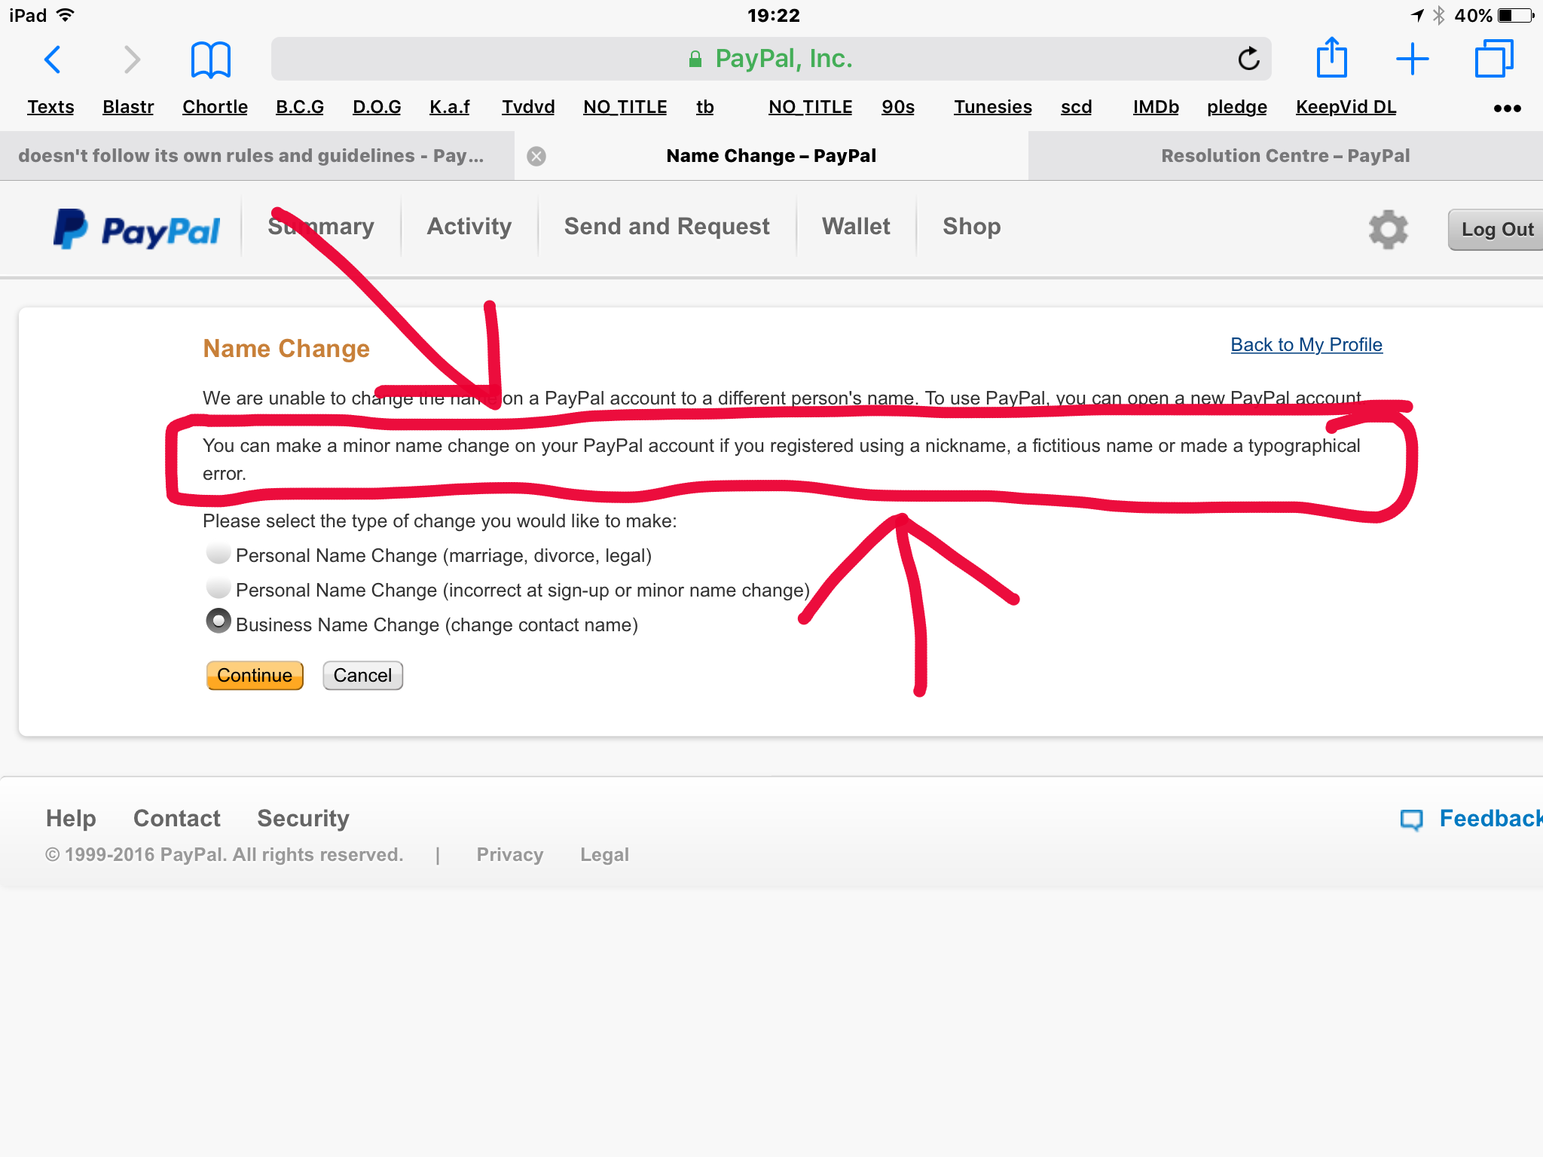Open the Shop menu
The image size is (1543, 1157).
coord(972,227)
